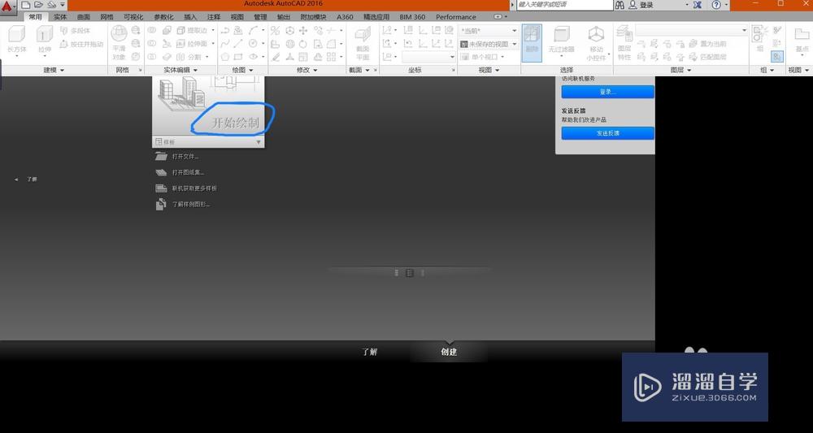
Task: Click the Open file icon in quick access toolbar
Action: click(39, 5)
